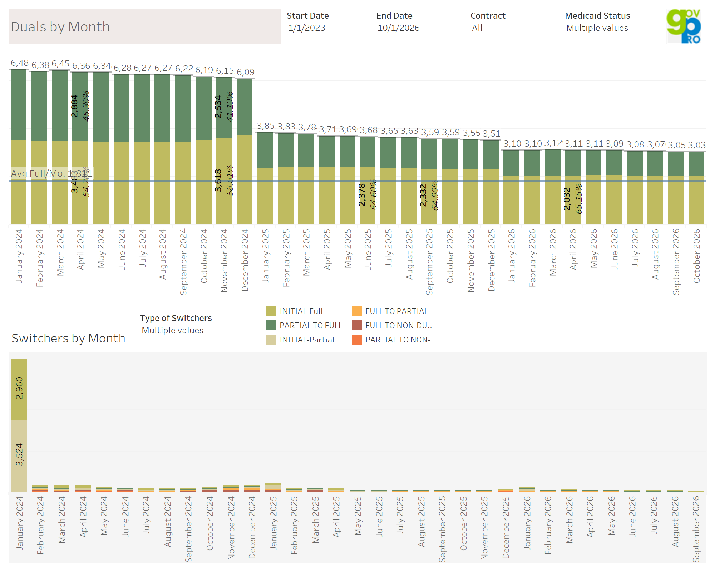Click the Avg Full/Mo reference line label

click(52, 173)
